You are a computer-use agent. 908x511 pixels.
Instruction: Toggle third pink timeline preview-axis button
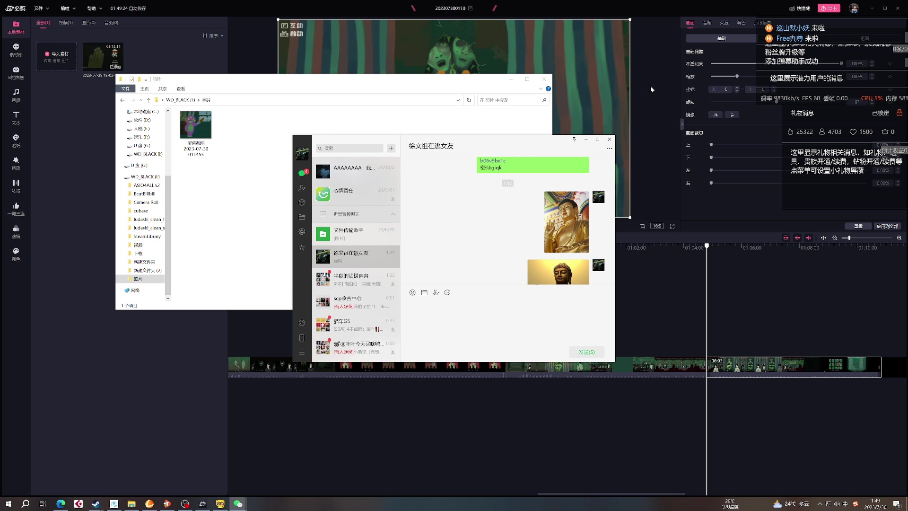[809, 238]
